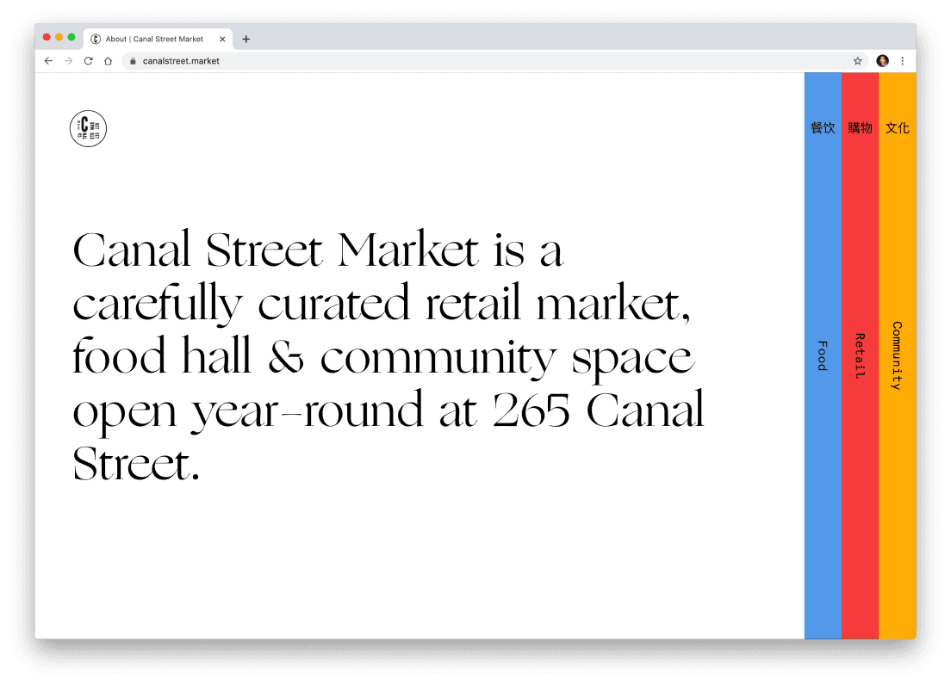Toggle the green fullscreen window control
951x685 pixels.
(x=71, y=37)
